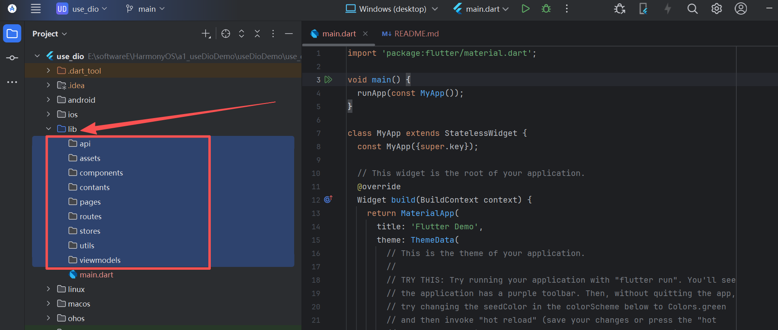Screen dimensions: 778x330
Task: Click line number 7 in gutter
Action: pos(318,133)
